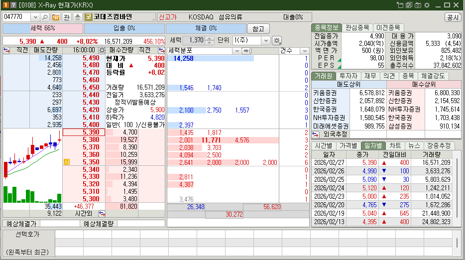Select the 재무 tab
465x260 pixels.
[370, 76]
